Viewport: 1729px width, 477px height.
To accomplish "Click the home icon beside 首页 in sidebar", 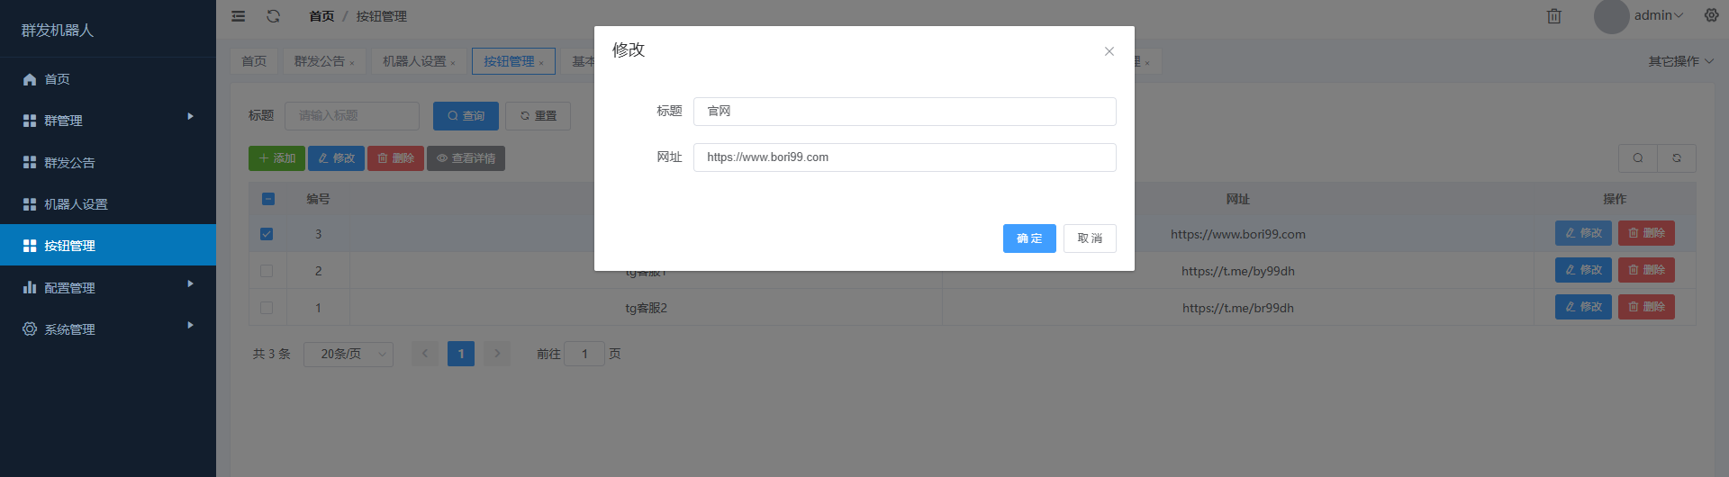I will tap(30, 79).
